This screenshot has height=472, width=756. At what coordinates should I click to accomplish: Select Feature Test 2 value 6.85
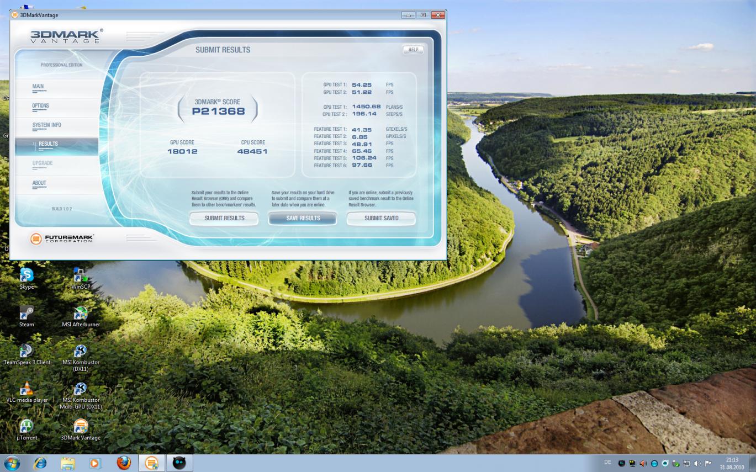360,136
